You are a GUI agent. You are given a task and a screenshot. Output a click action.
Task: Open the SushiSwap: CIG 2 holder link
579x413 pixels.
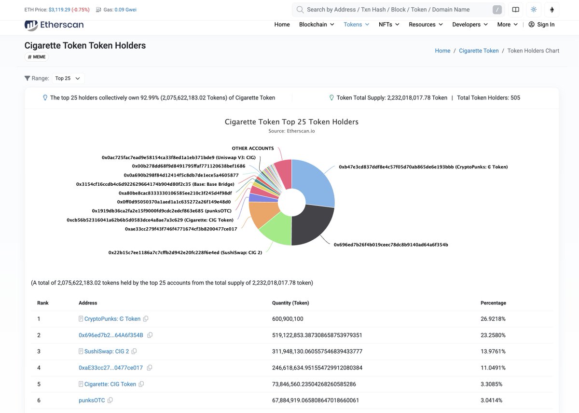pyautogui.click(x=107, y=352)
